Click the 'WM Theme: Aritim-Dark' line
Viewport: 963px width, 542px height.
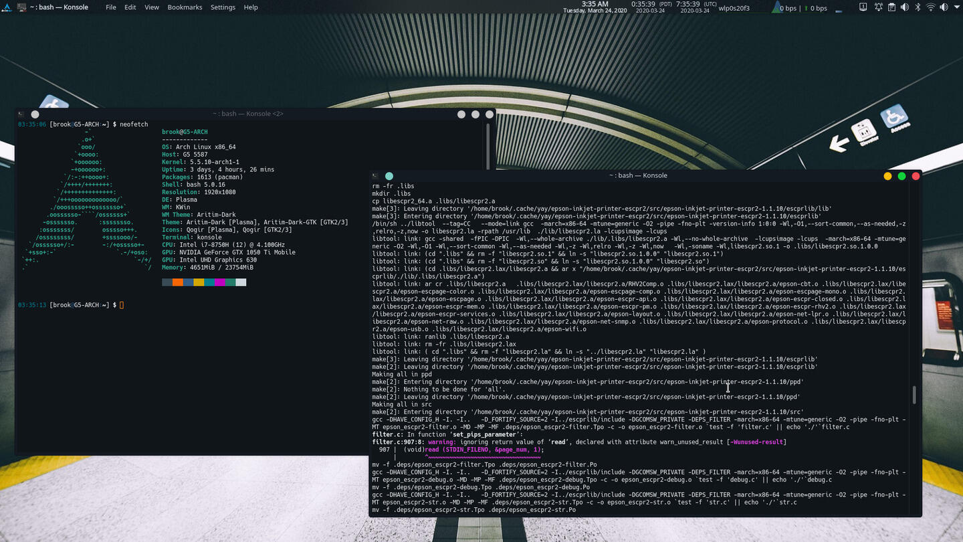pos(199,215)
